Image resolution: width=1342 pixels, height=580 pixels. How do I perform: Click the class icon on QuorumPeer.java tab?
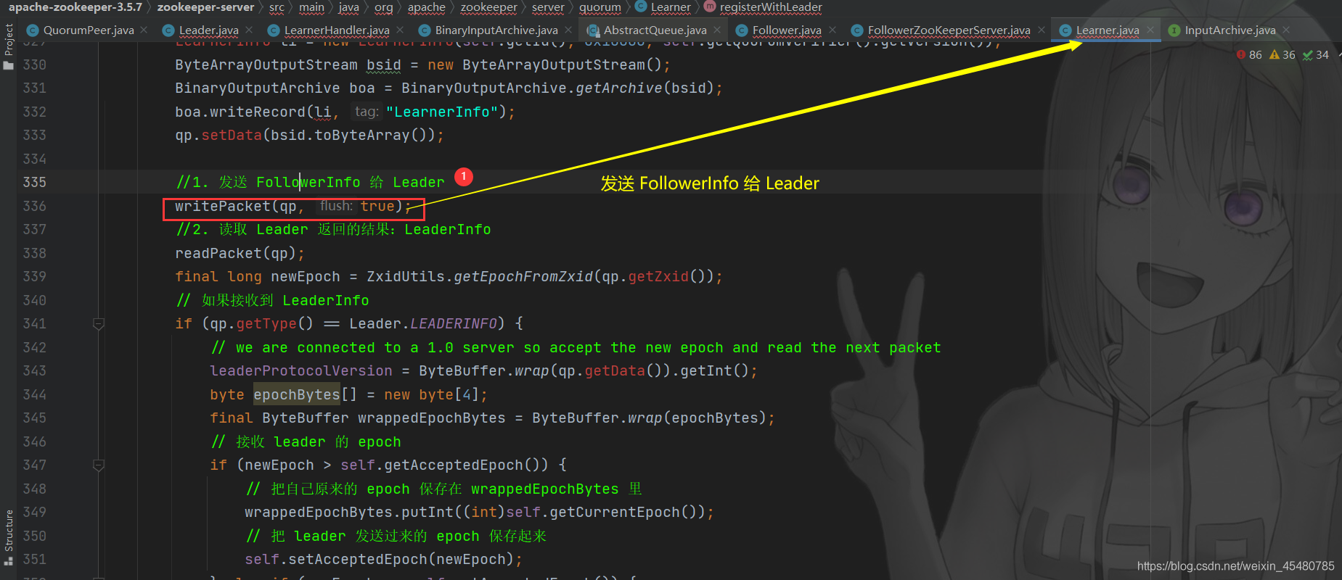pyautogui.click(x=32, y=30)
